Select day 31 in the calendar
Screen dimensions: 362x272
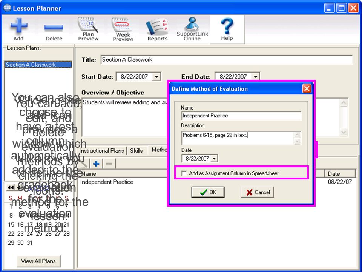pos(29,243)
